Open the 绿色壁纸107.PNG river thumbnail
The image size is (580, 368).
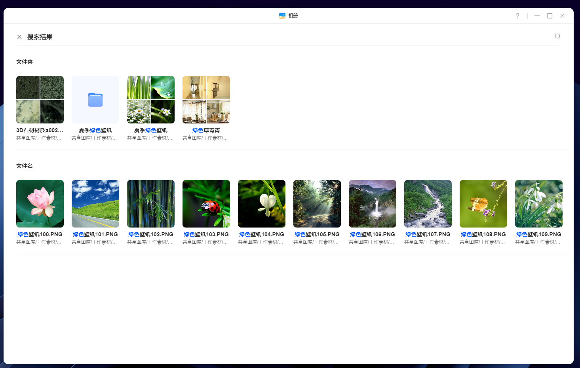[x=428, y=204]
